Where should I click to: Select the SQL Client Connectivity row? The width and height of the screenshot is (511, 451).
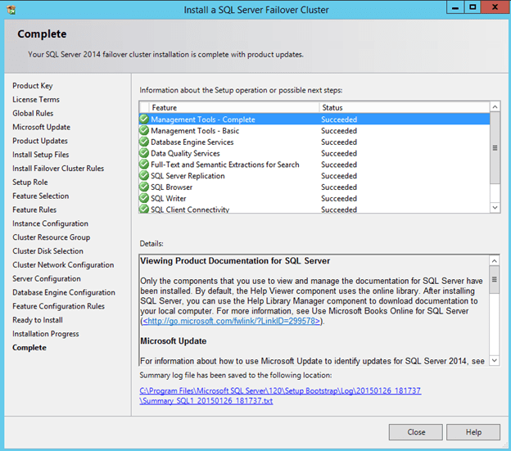click(190, 210)
